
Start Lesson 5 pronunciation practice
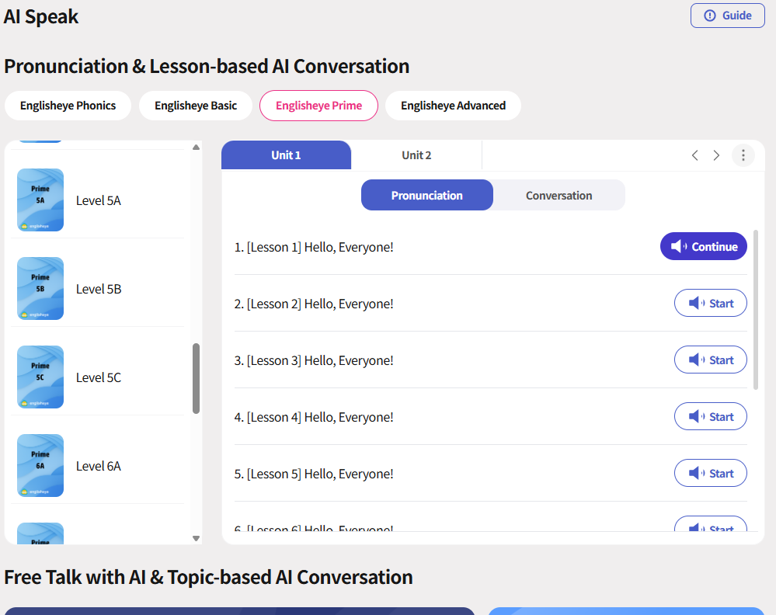click(x=710, y=474)
